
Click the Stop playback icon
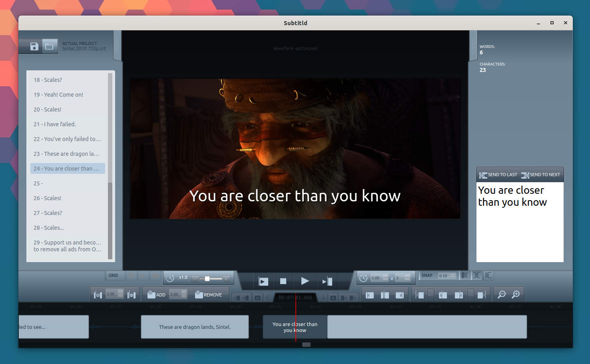tap(284, 281)
